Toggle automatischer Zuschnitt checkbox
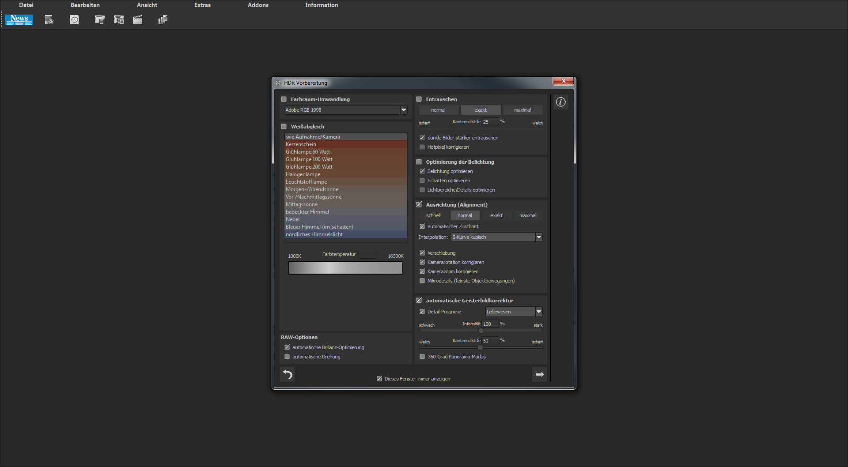The image size is (848, 467). point(422,226)
